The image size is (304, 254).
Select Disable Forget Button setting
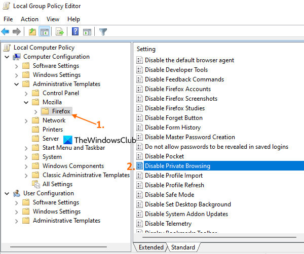[x=174, y=118]
